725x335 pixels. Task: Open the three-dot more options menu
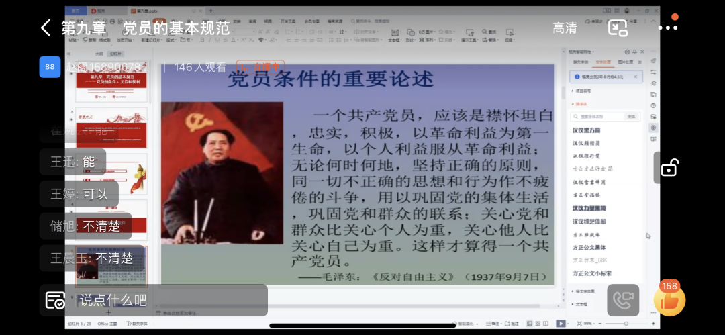(668, 28)
